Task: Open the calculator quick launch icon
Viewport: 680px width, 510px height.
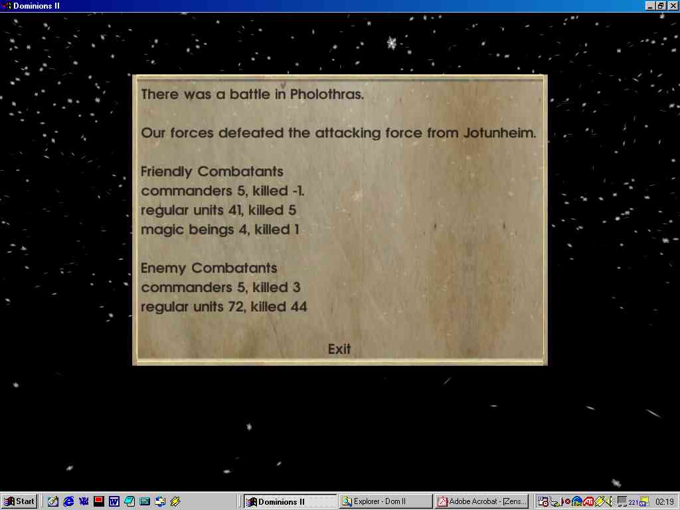Action: click(x=145, y=501)
